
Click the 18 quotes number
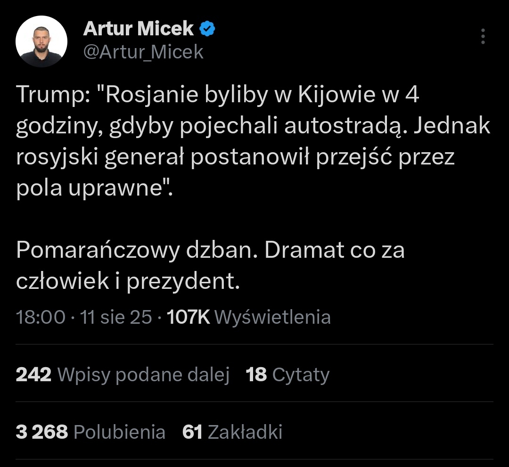256,375
